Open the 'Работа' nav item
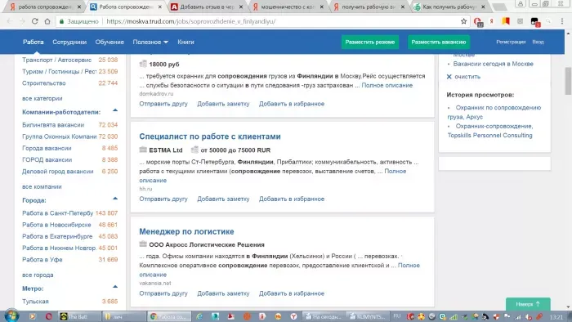 (x=34, y=42)
